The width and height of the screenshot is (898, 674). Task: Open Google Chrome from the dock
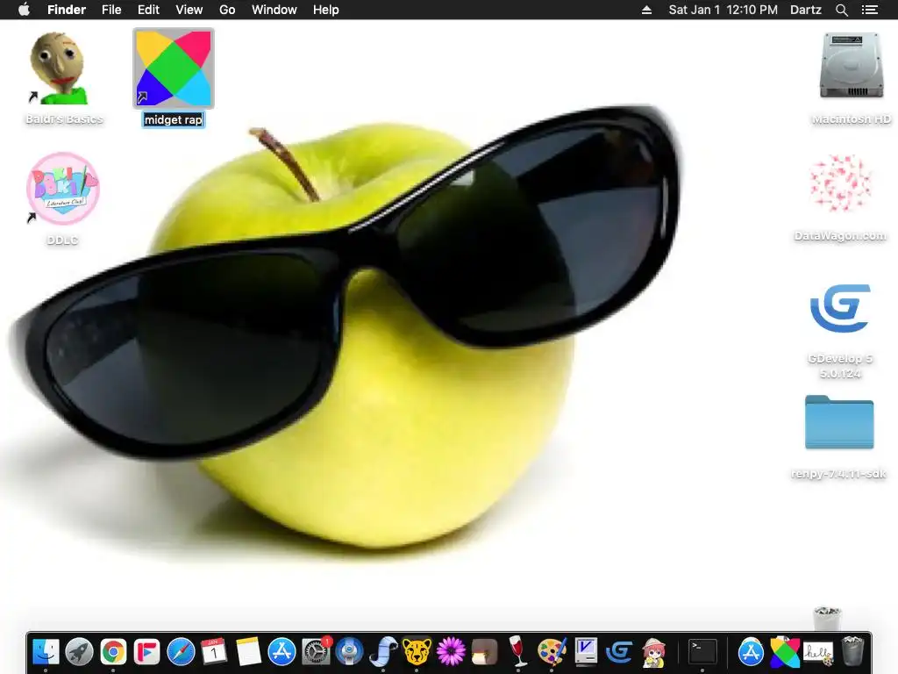113,652
